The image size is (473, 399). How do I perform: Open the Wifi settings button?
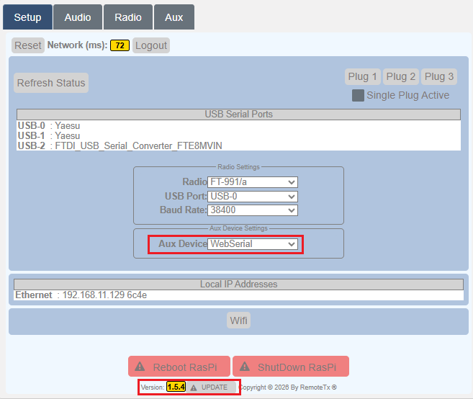coord(238,320)
